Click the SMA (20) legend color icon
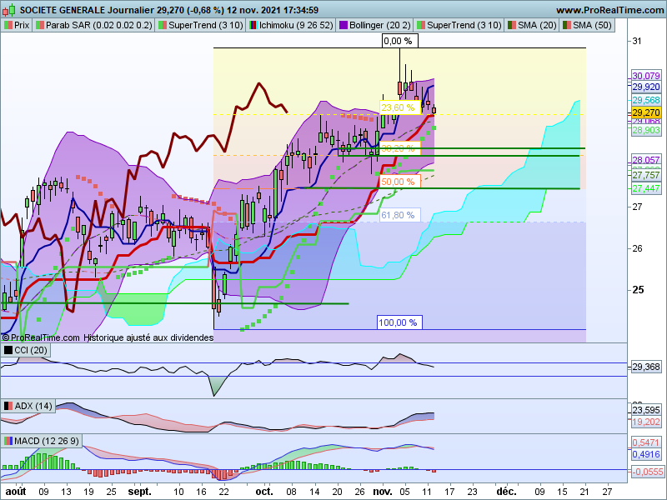Viewport: 667px width, 500px height. click(x=512, y=25)
